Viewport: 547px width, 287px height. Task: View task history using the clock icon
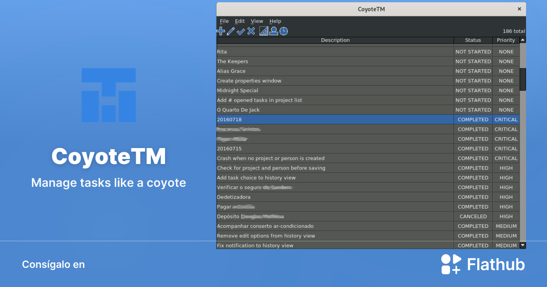[283, 31]
